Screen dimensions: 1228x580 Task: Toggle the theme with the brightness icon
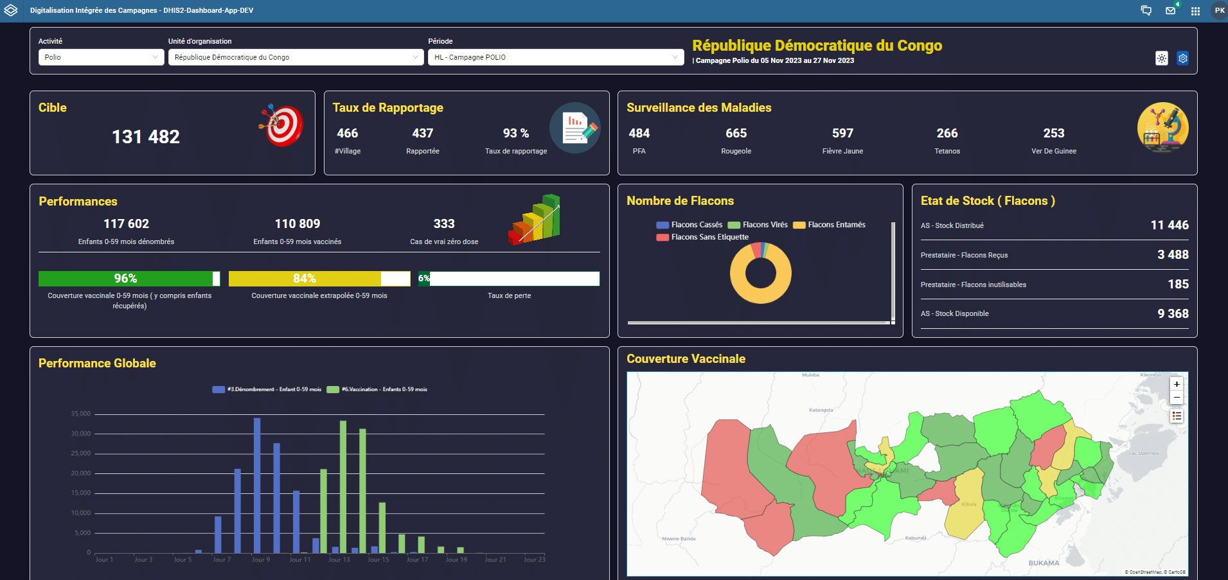[1161, 58]
